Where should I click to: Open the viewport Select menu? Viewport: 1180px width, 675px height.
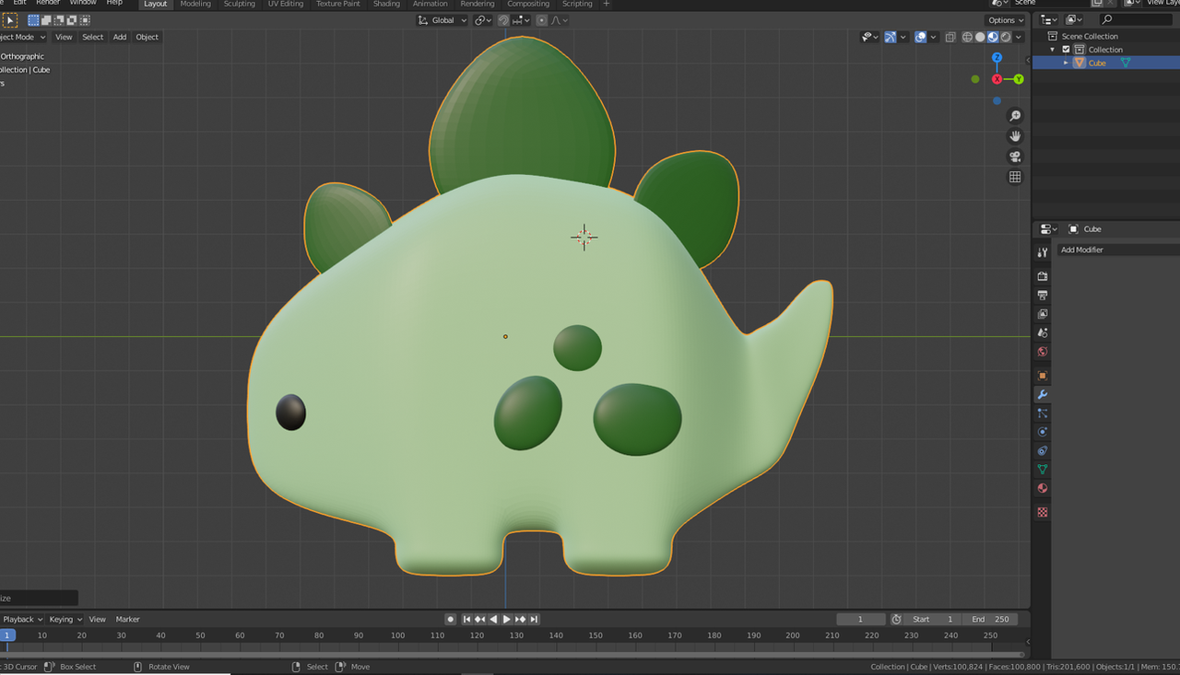point(93,37)
